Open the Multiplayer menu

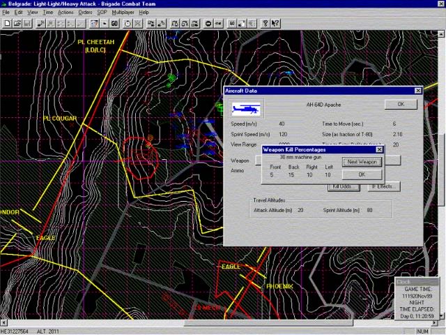click(123, 13)
